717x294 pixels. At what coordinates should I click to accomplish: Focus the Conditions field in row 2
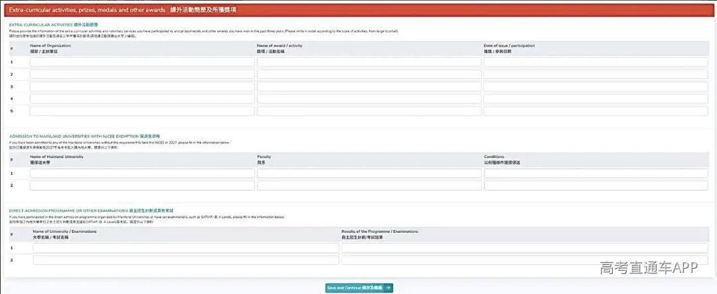tap(596, 186)
